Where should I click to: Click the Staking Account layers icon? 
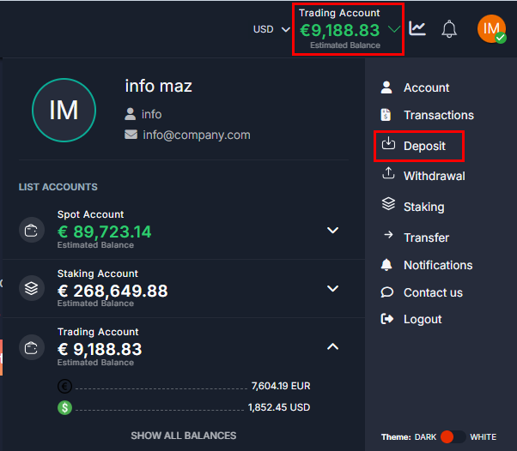tap(32, 288)
